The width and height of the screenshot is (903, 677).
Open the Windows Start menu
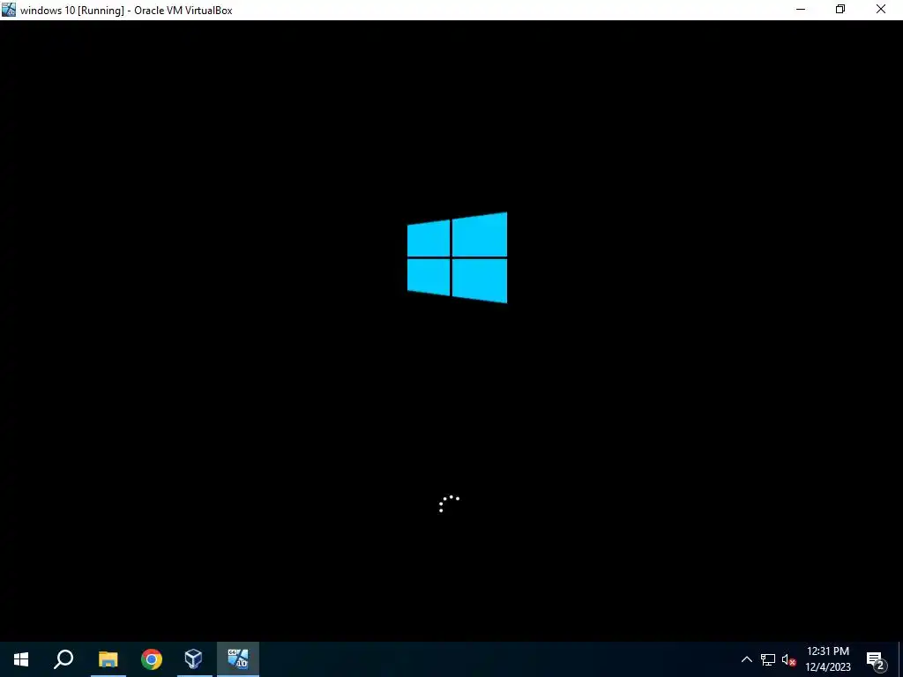[21, 659]
